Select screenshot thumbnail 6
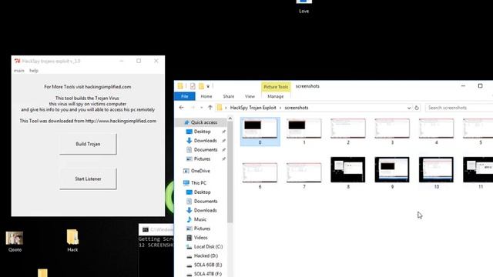 tap(260, 175)
